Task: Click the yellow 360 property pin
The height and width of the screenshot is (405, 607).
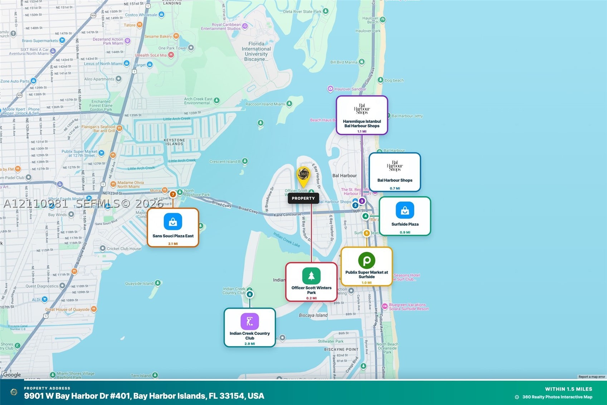Action: tap(303, 177)
